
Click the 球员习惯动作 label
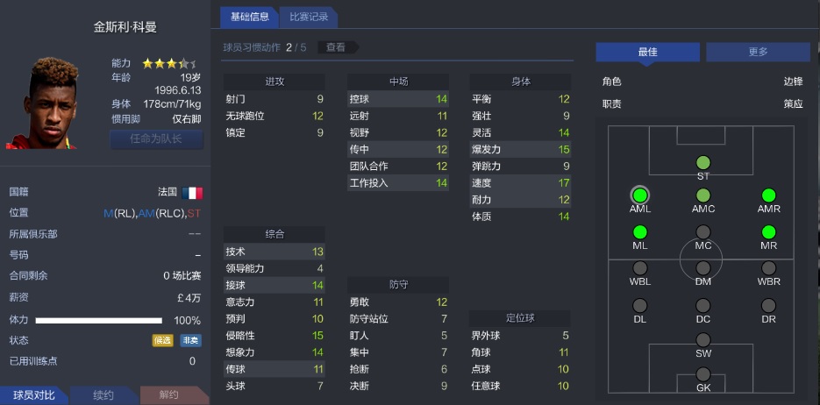click(x=252, y=47)
